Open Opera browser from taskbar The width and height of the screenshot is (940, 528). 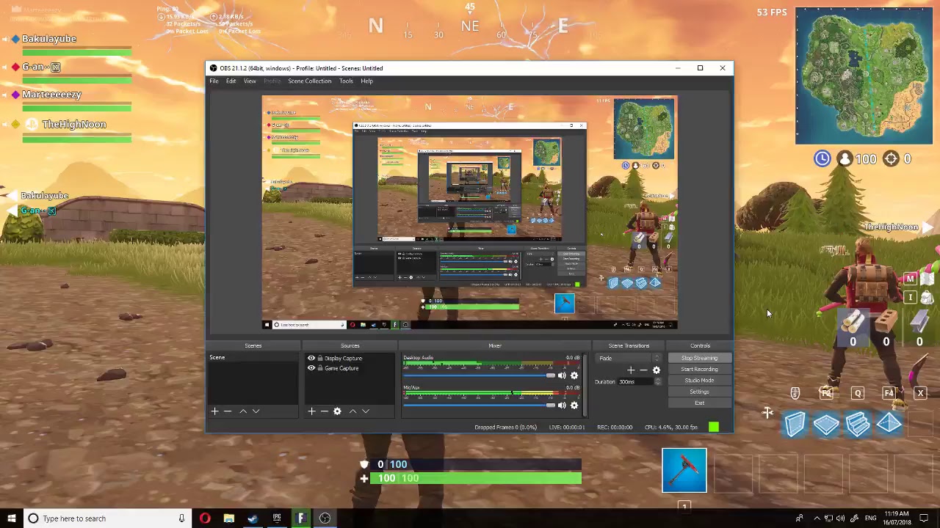tap(205, 518)
